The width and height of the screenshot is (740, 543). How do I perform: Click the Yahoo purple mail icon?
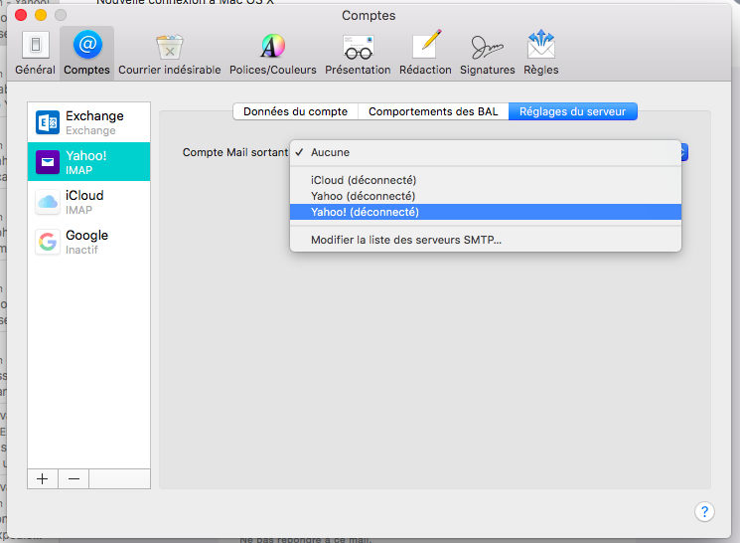48,162
